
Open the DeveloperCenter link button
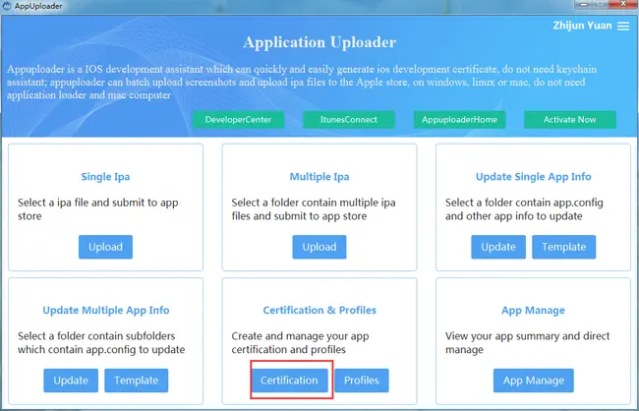(238, 120)
